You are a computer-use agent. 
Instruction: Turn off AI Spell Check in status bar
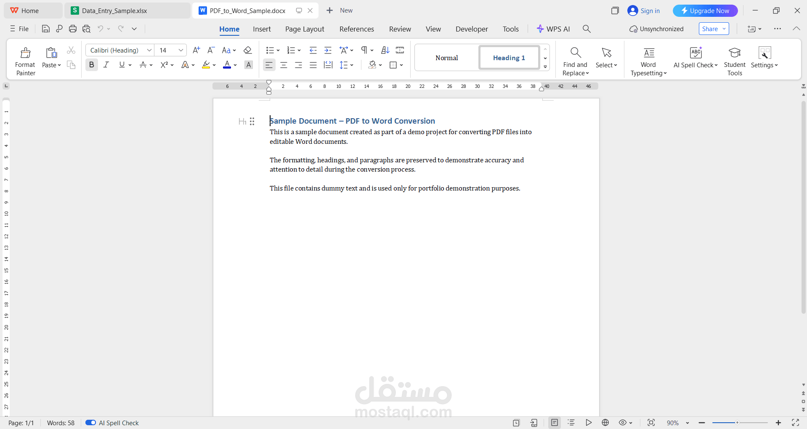(x=90, y=423)
